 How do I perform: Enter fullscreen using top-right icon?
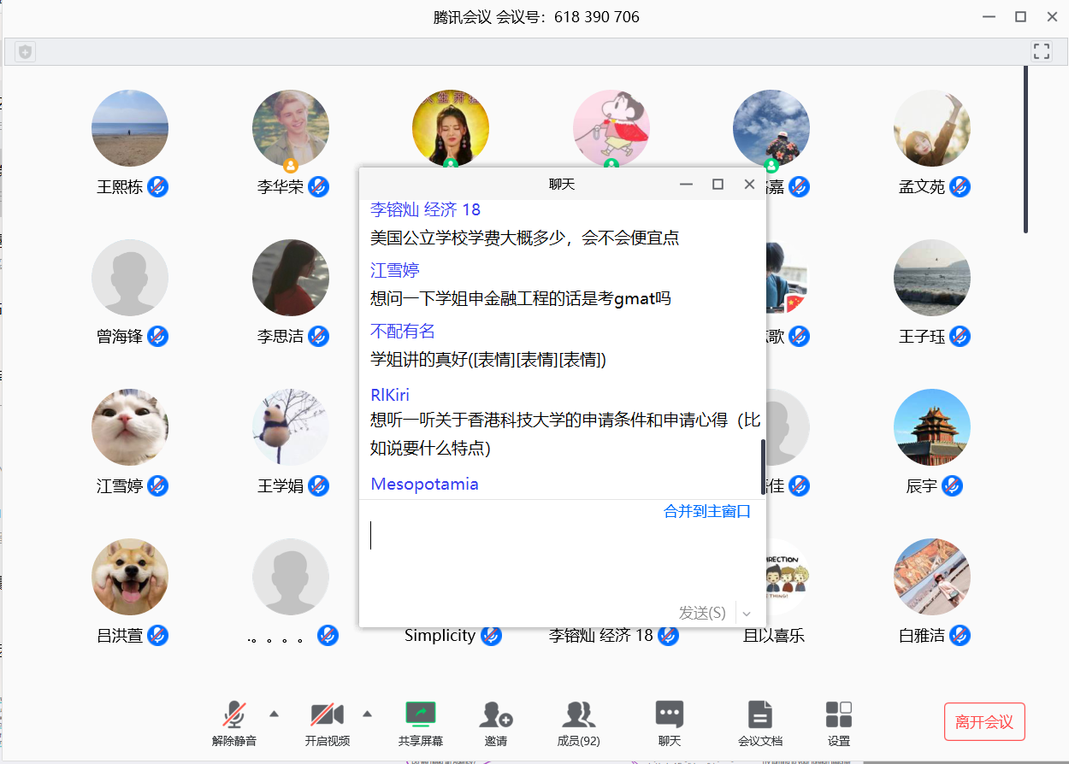point(1041,51)
